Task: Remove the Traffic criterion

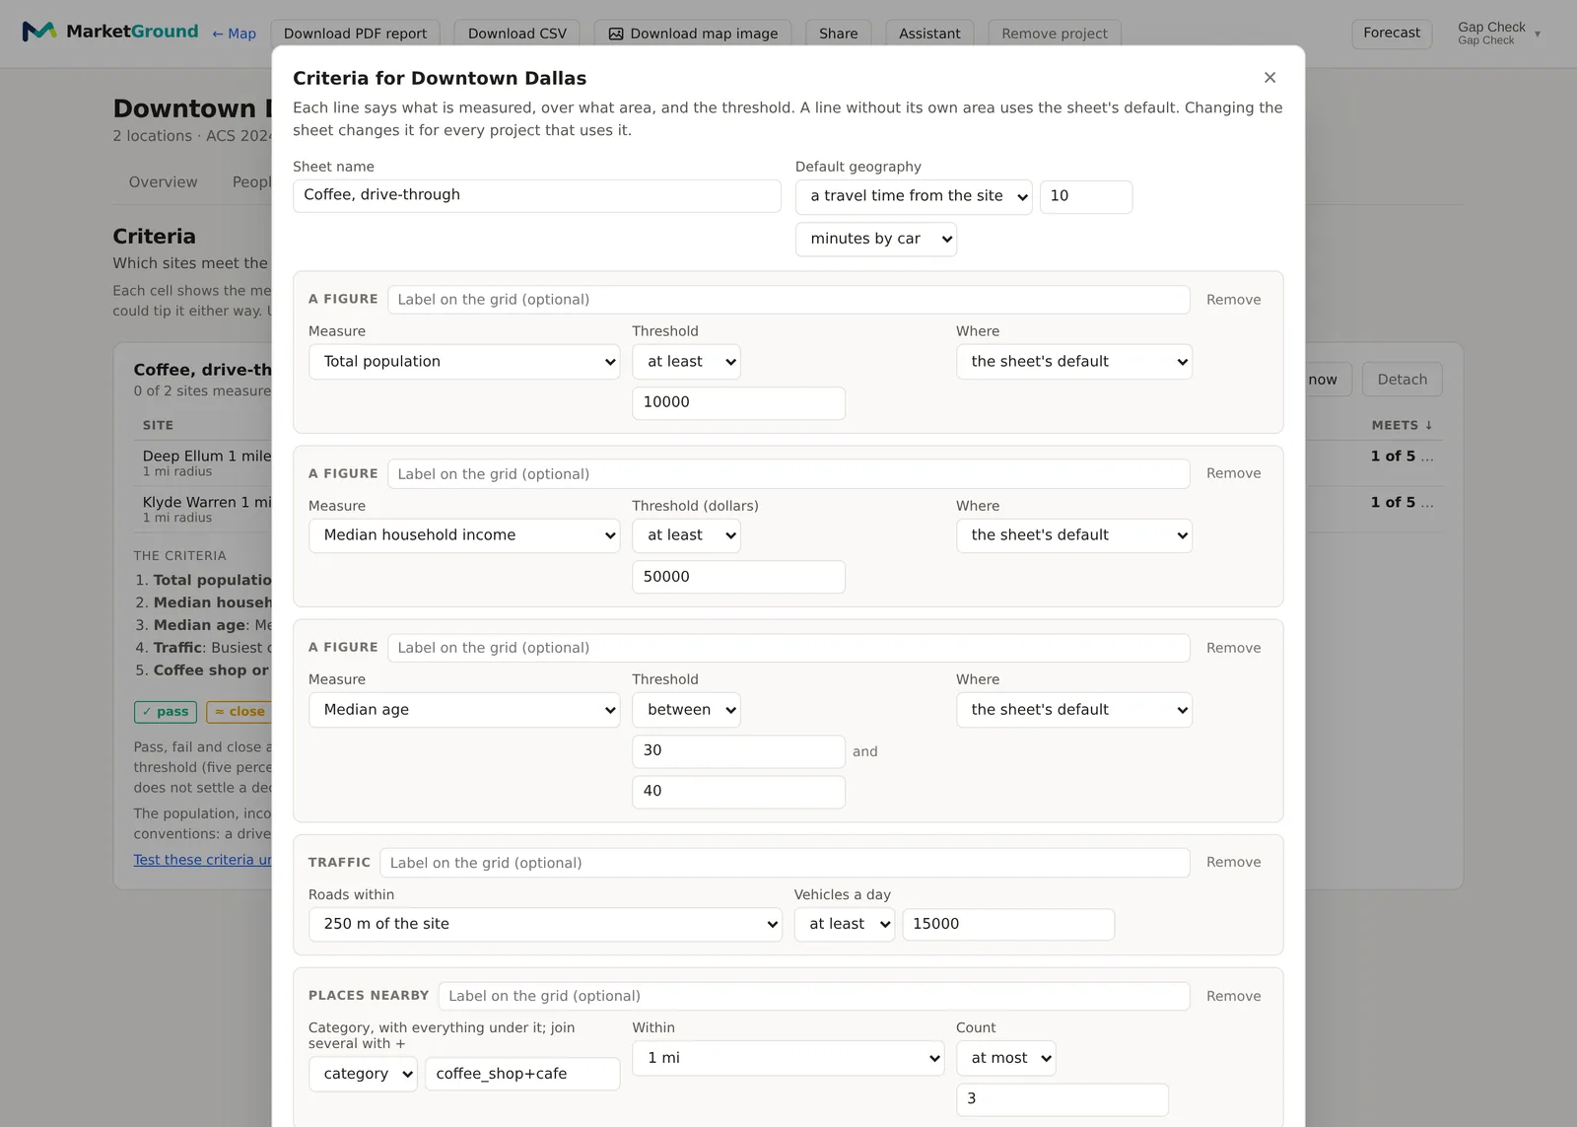Action: point(1233,862)
